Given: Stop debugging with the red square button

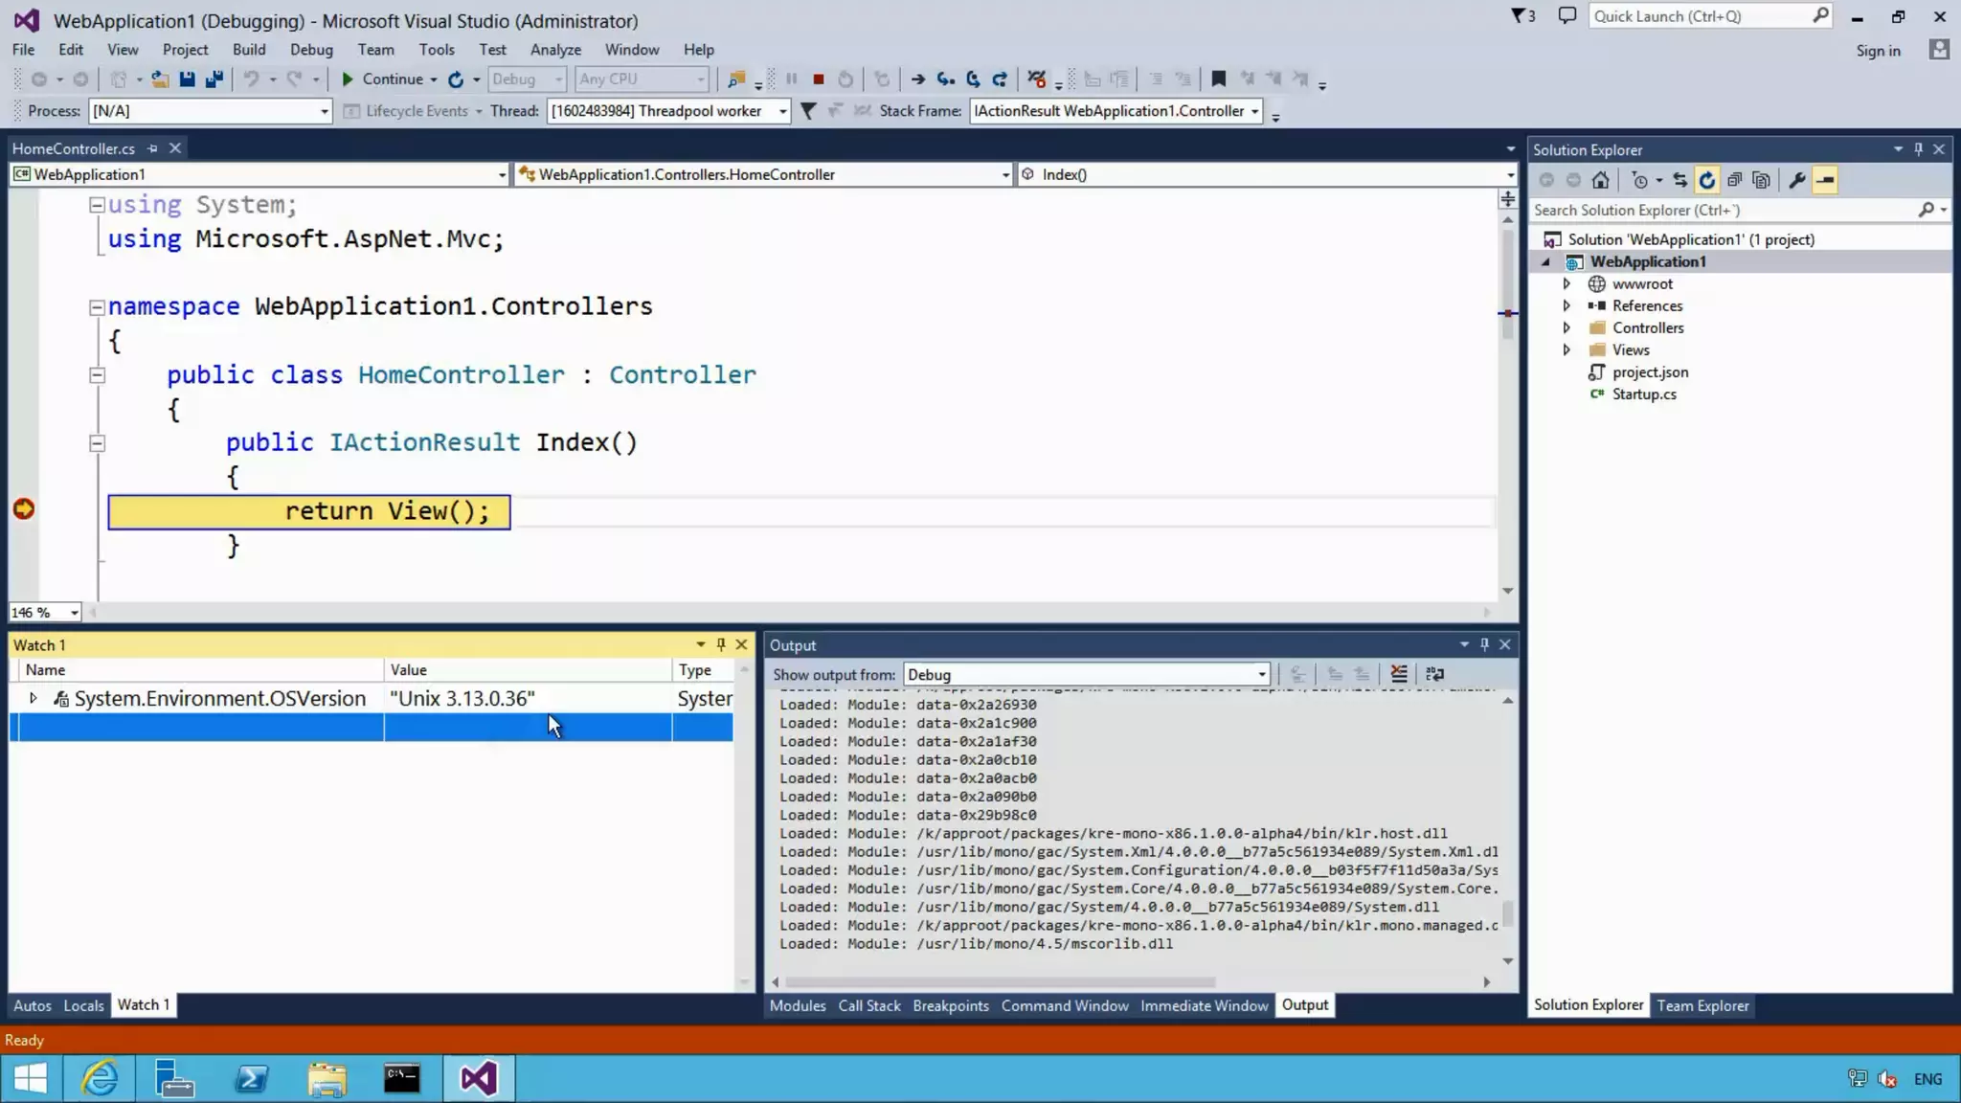Looking at the screenshot, I should pos(818,79).
